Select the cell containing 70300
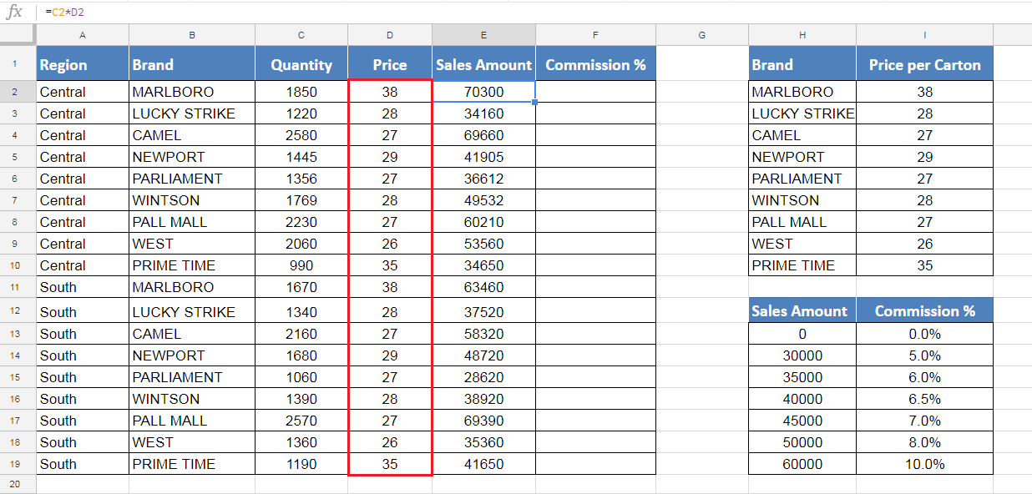The height and width of the screenshot is (494, 1032). point(483,92)
